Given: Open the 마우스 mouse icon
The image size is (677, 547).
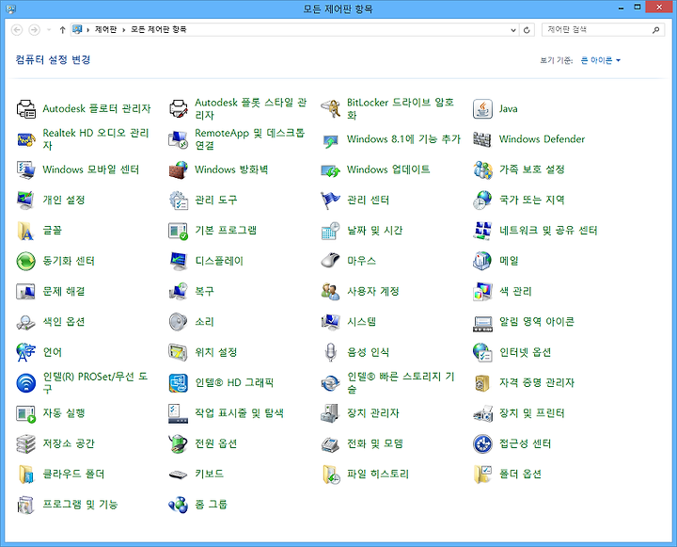Looking at the screenshot, I should coord(330,261).
